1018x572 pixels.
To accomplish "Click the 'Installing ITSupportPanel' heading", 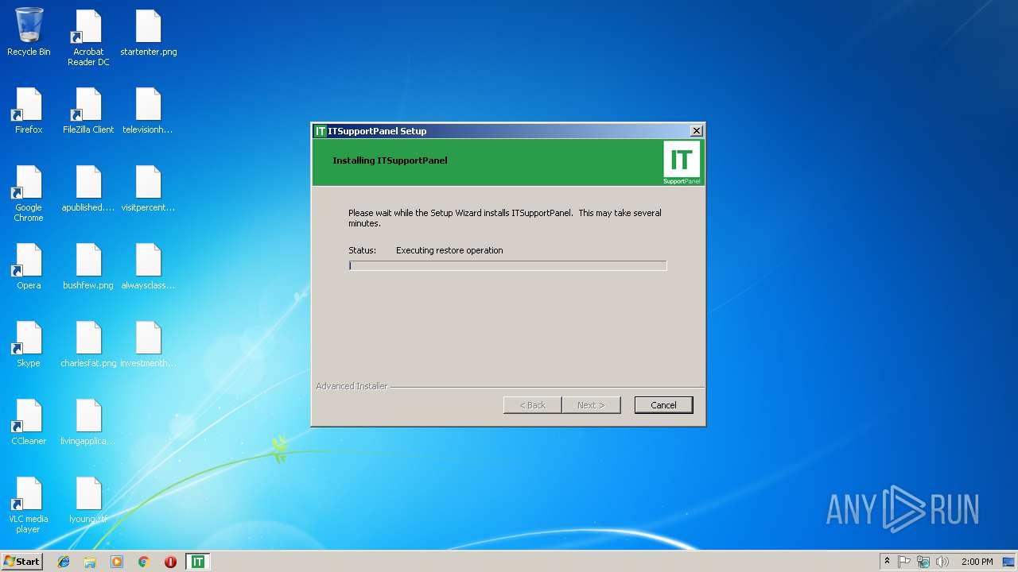I will click(390, 160).
